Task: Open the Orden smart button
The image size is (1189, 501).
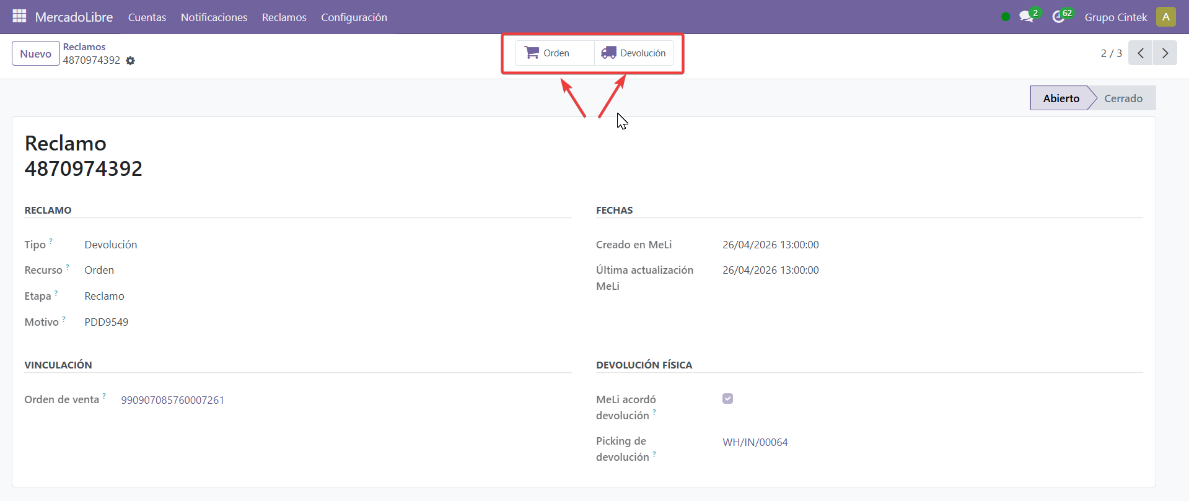Action: [555, 53]
